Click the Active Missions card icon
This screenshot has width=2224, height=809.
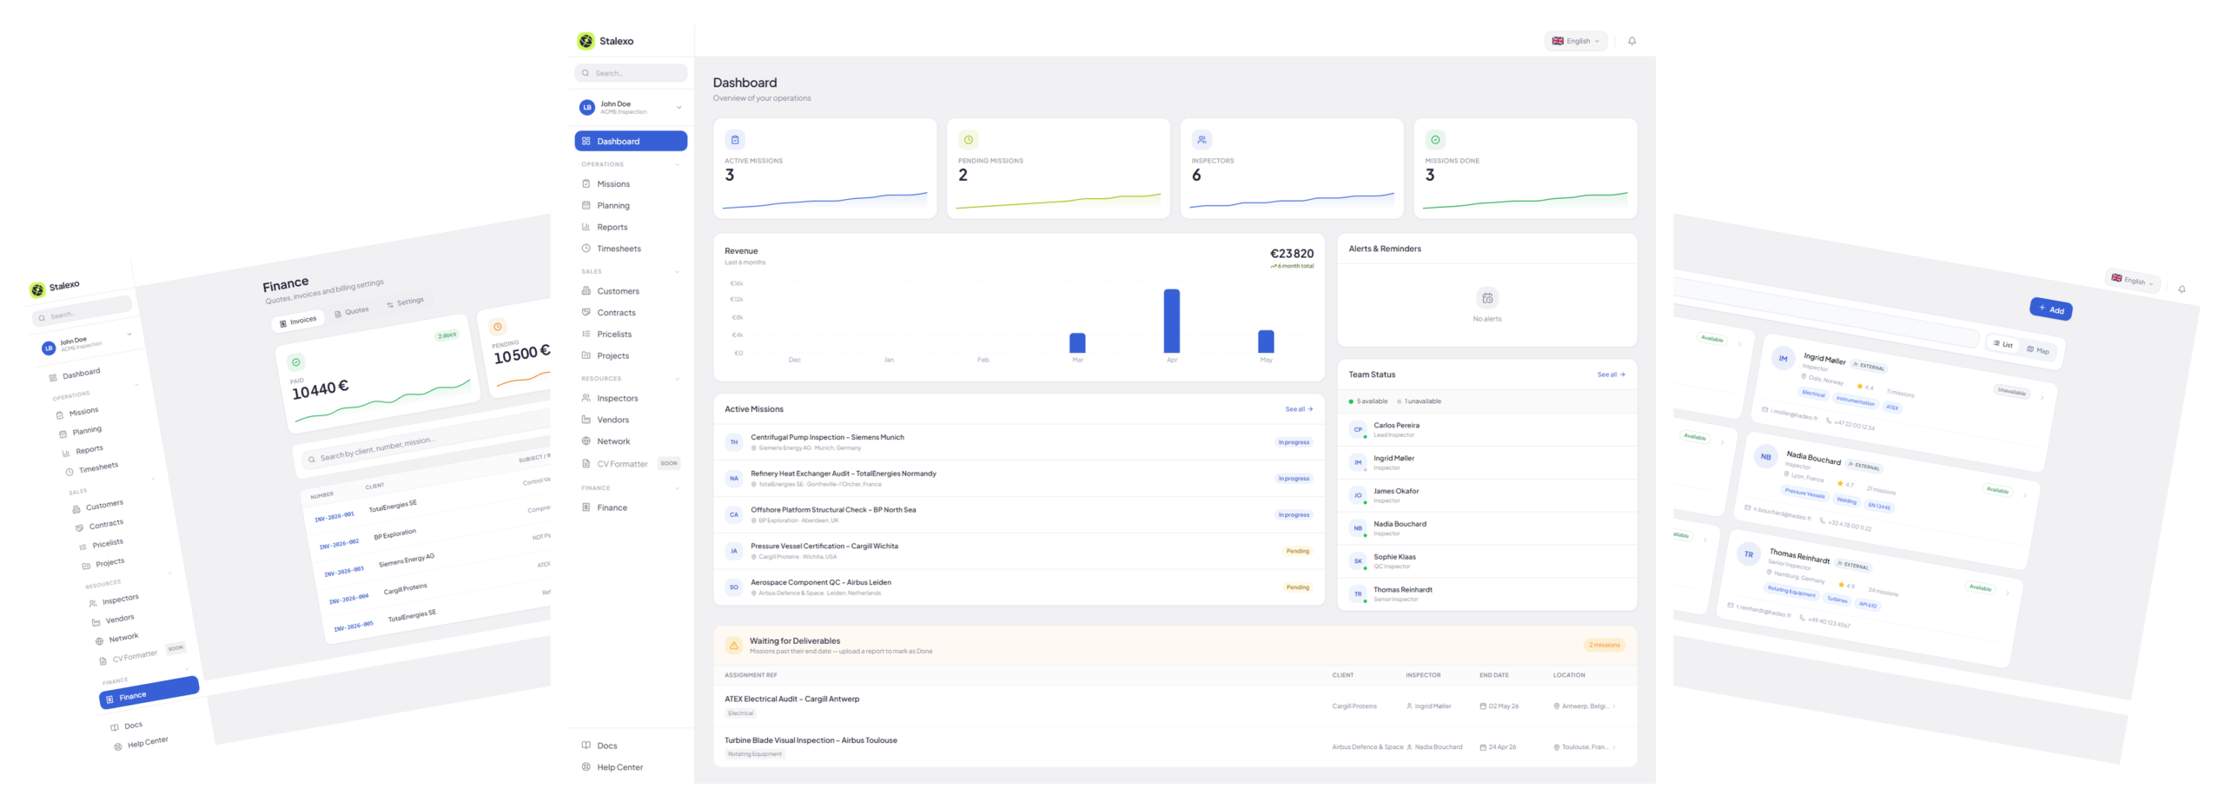pos(734,140)
